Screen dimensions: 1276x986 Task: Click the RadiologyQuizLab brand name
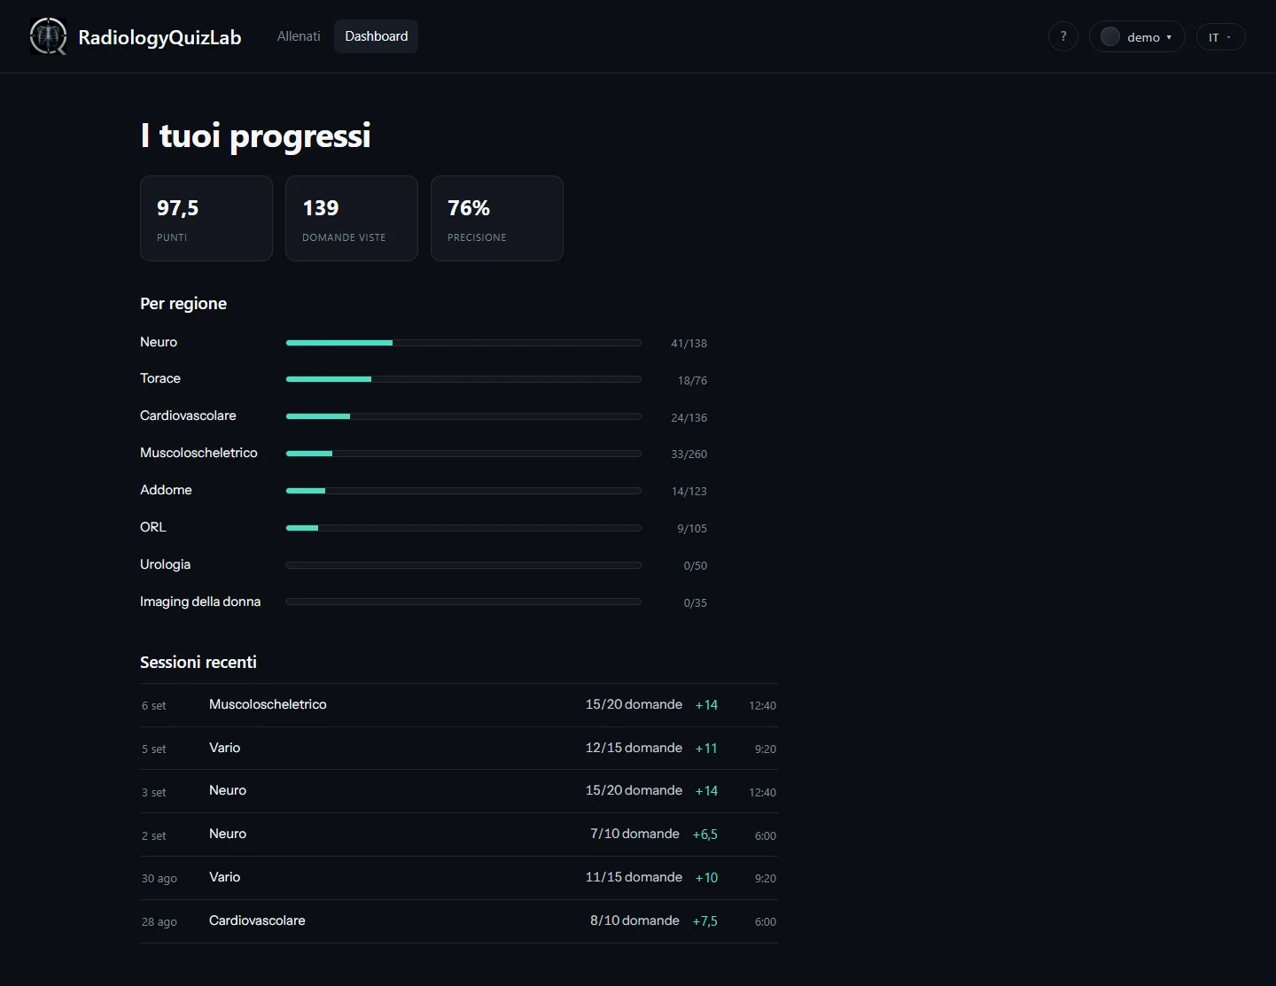click(159, 37)
